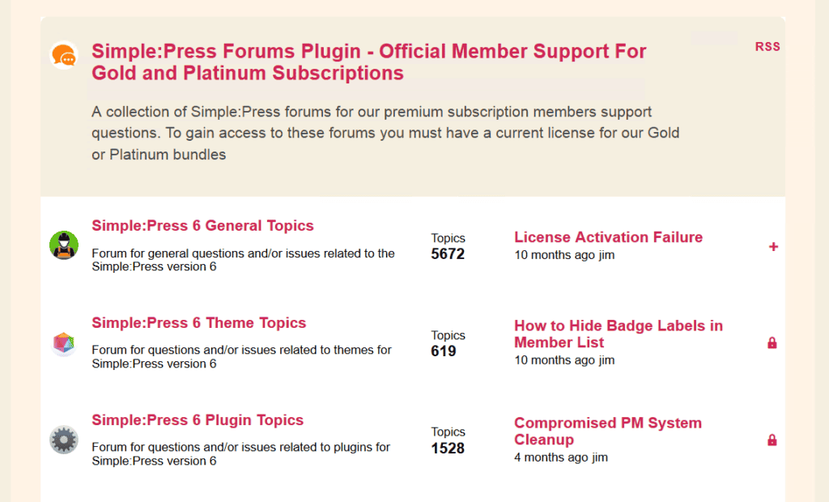
Task: Open the Simple:Press 6 Plugin Topics forum
Action: click(198, 420)
